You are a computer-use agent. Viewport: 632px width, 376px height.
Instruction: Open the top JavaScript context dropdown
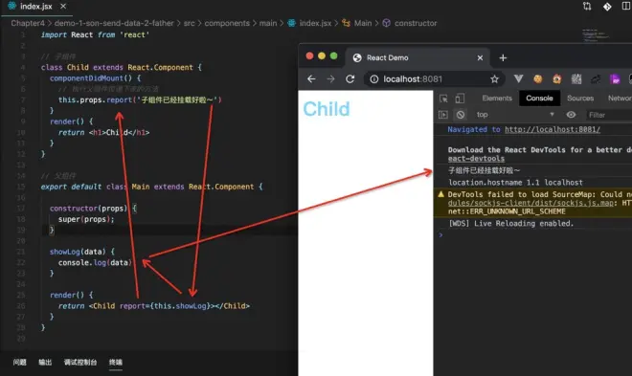[515, 115]
